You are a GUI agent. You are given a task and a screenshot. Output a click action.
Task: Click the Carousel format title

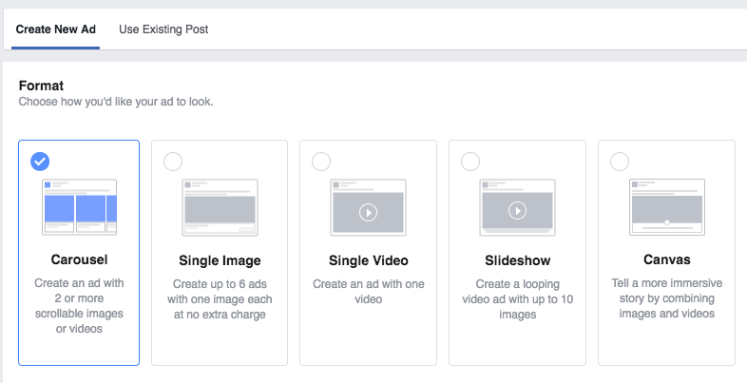coord(79,259)
